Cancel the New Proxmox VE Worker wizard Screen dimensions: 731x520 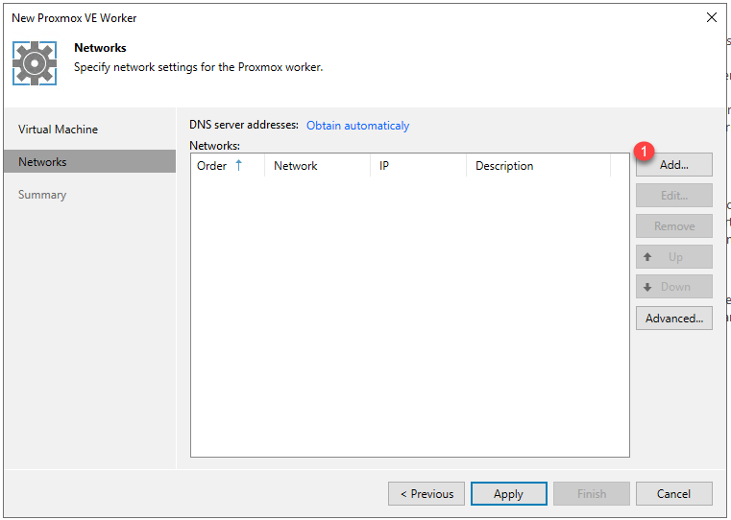click(673, 493)
